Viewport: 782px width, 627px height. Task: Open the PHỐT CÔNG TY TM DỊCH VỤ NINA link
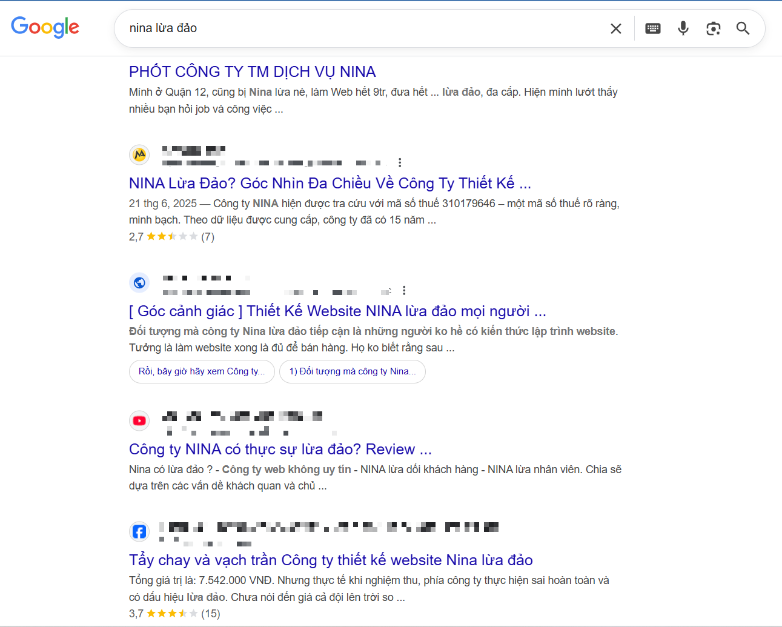252,71
